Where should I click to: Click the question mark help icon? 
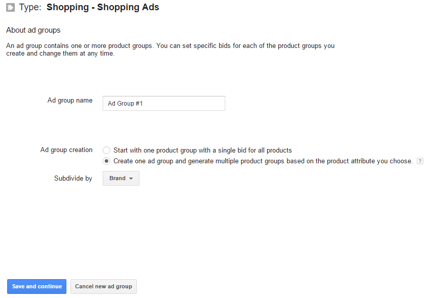pos(420,161)
